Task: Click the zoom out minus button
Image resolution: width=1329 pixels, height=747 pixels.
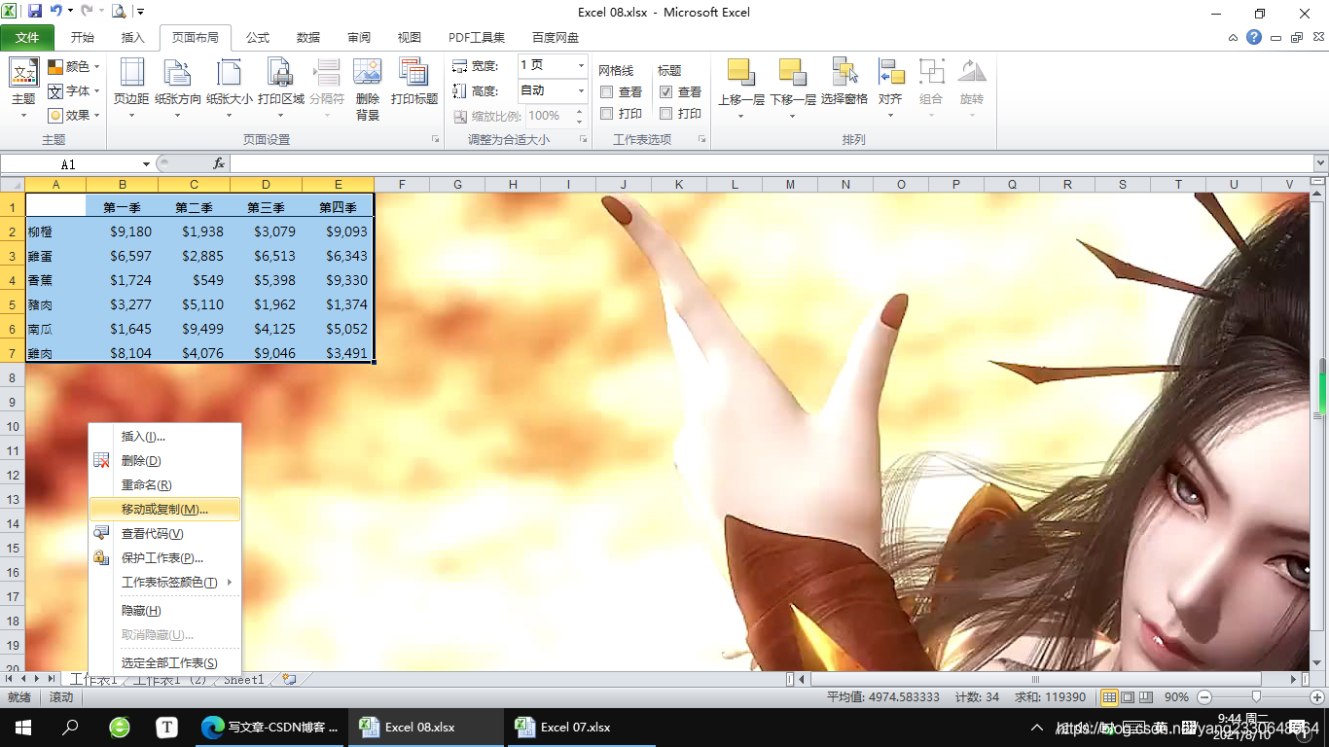Action: click(x=1204, y=697)
